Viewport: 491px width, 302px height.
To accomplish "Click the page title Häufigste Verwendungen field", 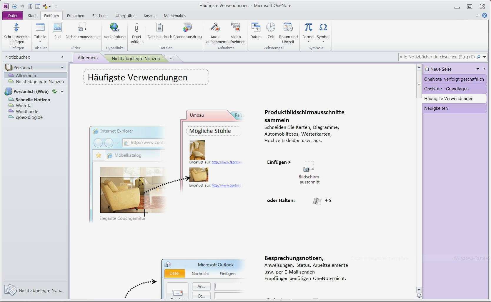I will point(146,77).
